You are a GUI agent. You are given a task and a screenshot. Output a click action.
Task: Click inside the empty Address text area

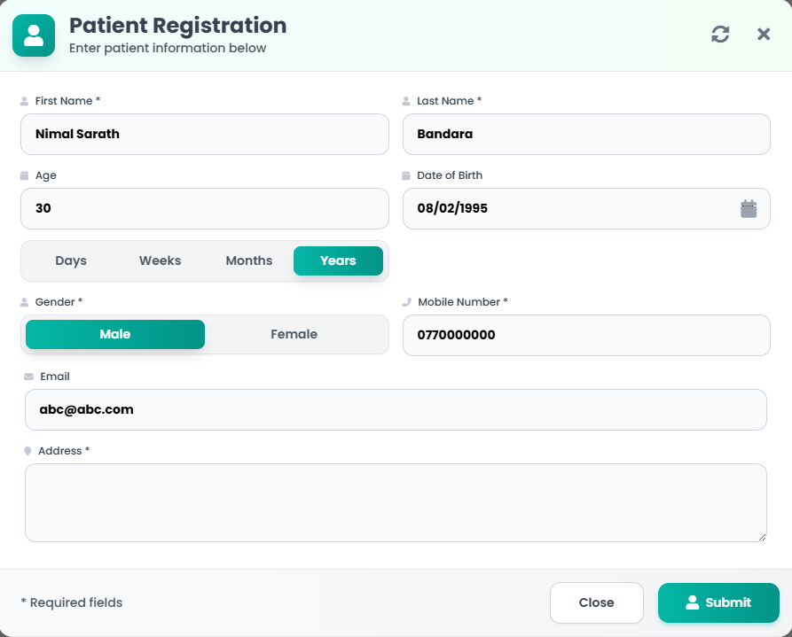point(396,501)
